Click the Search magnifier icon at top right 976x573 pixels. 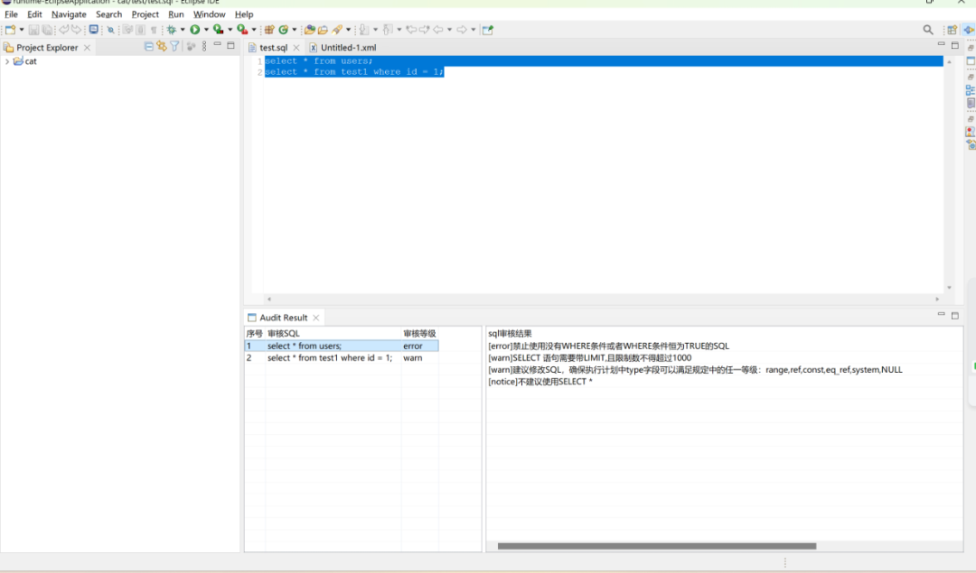click(927, 30)
